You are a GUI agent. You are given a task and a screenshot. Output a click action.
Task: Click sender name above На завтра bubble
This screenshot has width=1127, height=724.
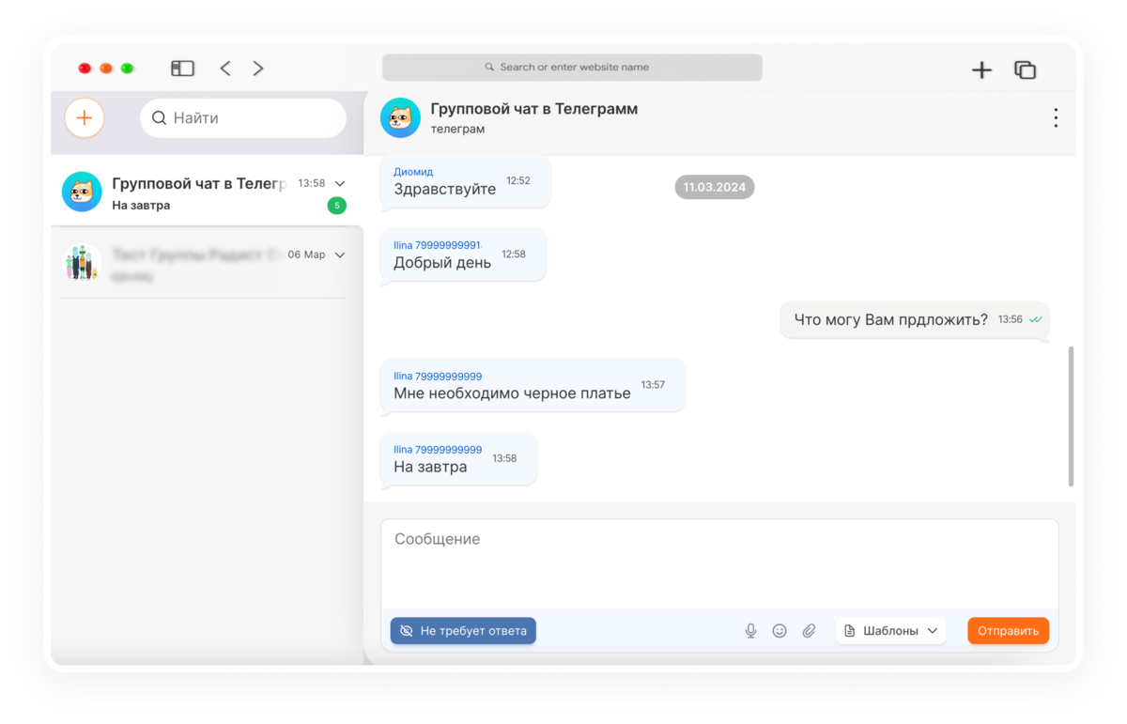click(438, 450)
